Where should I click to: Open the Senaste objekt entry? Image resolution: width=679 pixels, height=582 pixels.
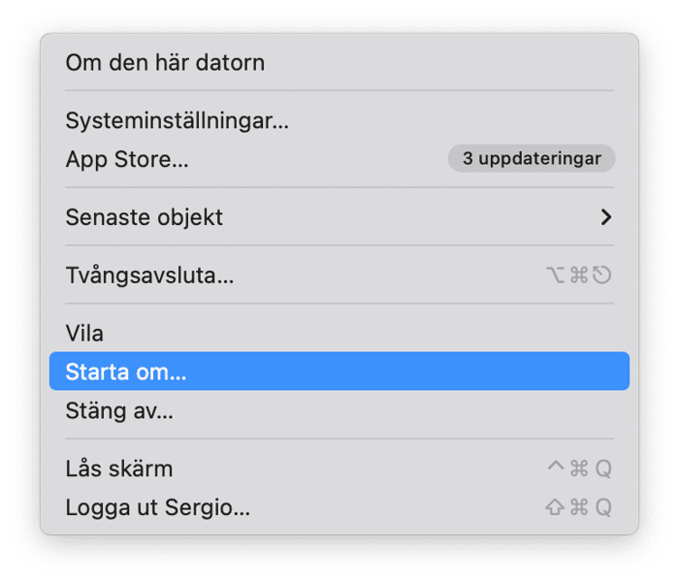point(339,217)
